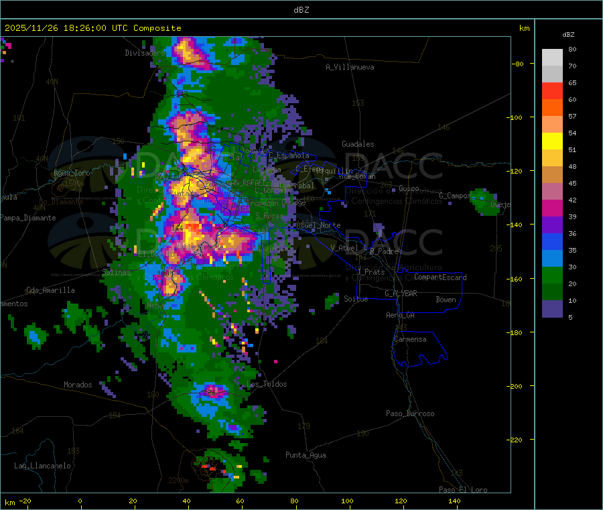This screenshot has width=603, height=510.
Task: Click the J_Prats label
Action: pos(371,272)
